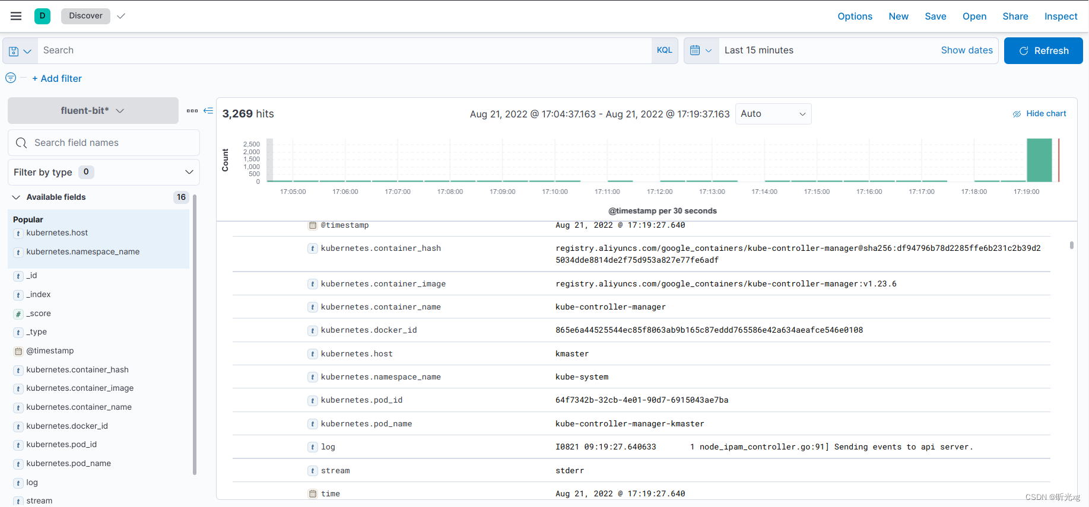Collapse the fields sidebar arrow icon
The width and height of the screenshot is (1089, 507).
[x=208, y=111]
